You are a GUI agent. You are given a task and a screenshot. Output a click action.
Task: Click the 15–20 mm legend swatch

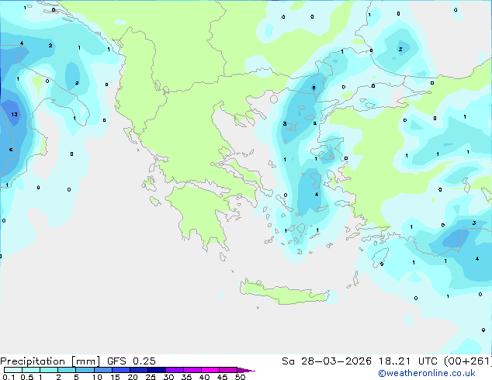pos(120,370)
